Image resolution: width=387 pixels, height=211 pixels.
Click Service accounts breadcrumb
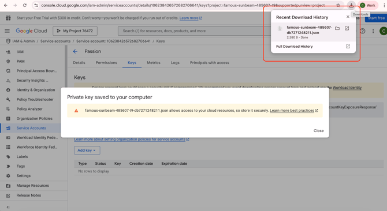(x=55, y=41)
